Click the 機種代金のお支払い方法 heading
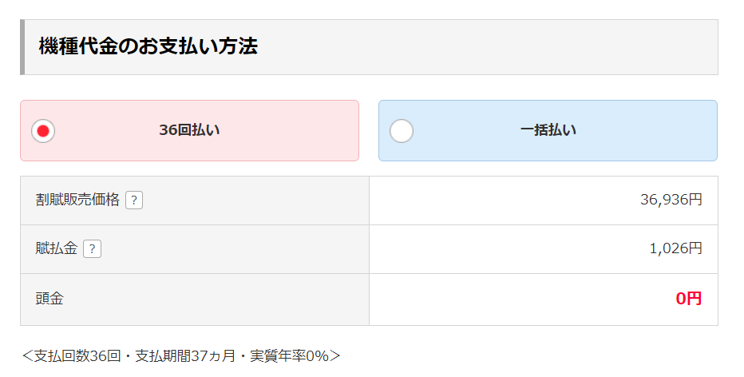 pos(148,46)
